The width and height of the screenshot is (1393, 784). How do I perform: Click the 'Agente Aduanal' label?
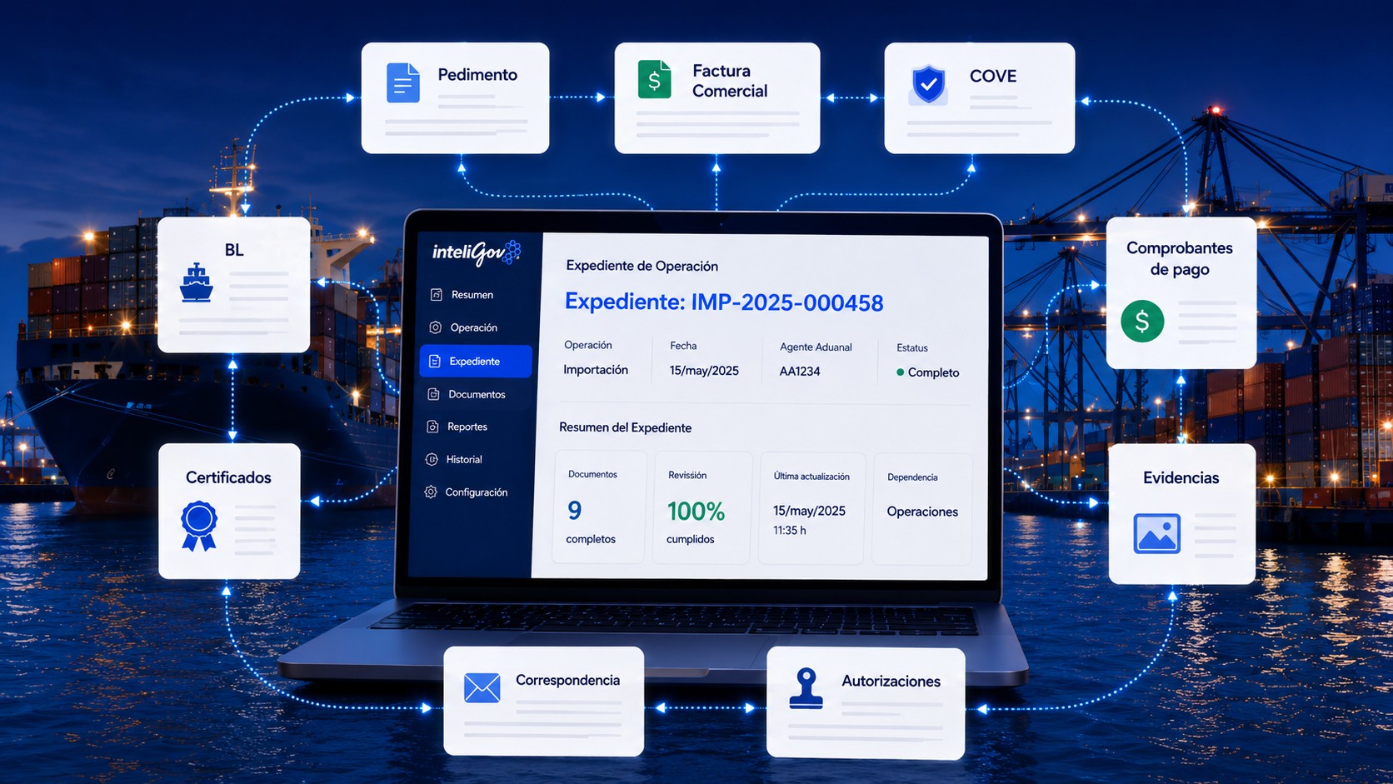click(x=816, y=347)
